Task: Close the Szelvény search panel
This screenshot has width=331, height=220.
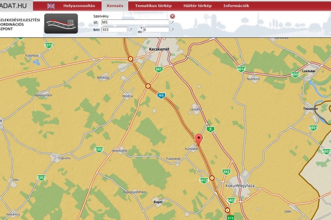Action: click(172, 16)
